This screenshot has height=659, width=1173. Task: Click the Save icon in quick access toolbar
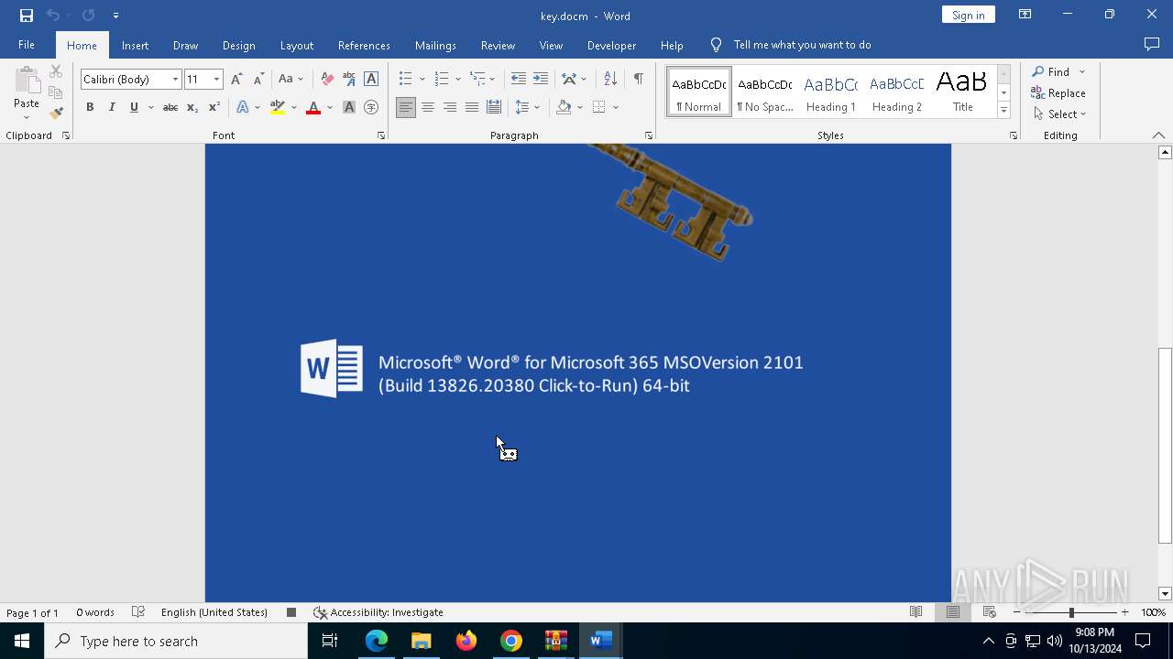point(27,16)
